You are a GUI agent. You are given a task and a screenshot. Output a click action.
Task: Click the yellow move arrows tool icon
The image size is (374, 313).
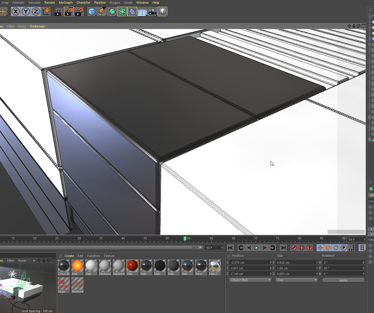3,11
